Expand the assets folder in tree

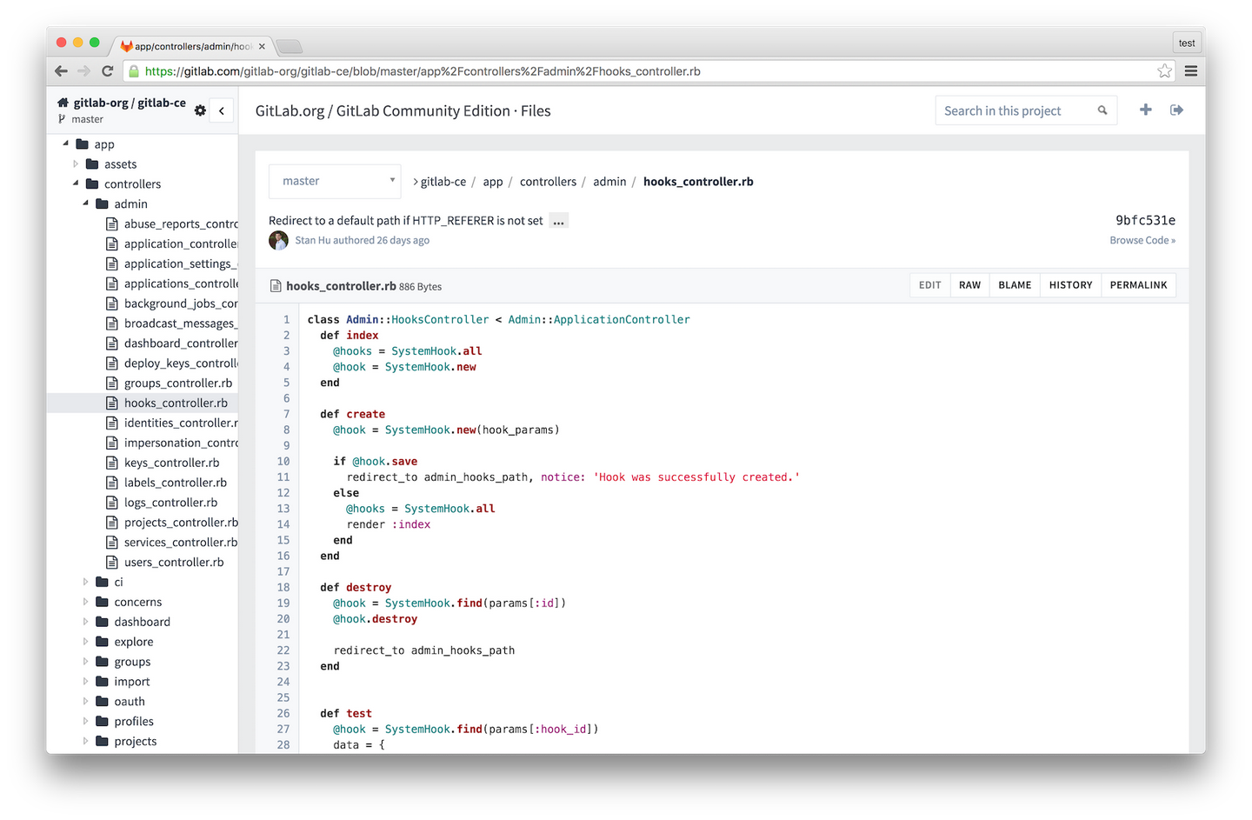coord(76,163)
